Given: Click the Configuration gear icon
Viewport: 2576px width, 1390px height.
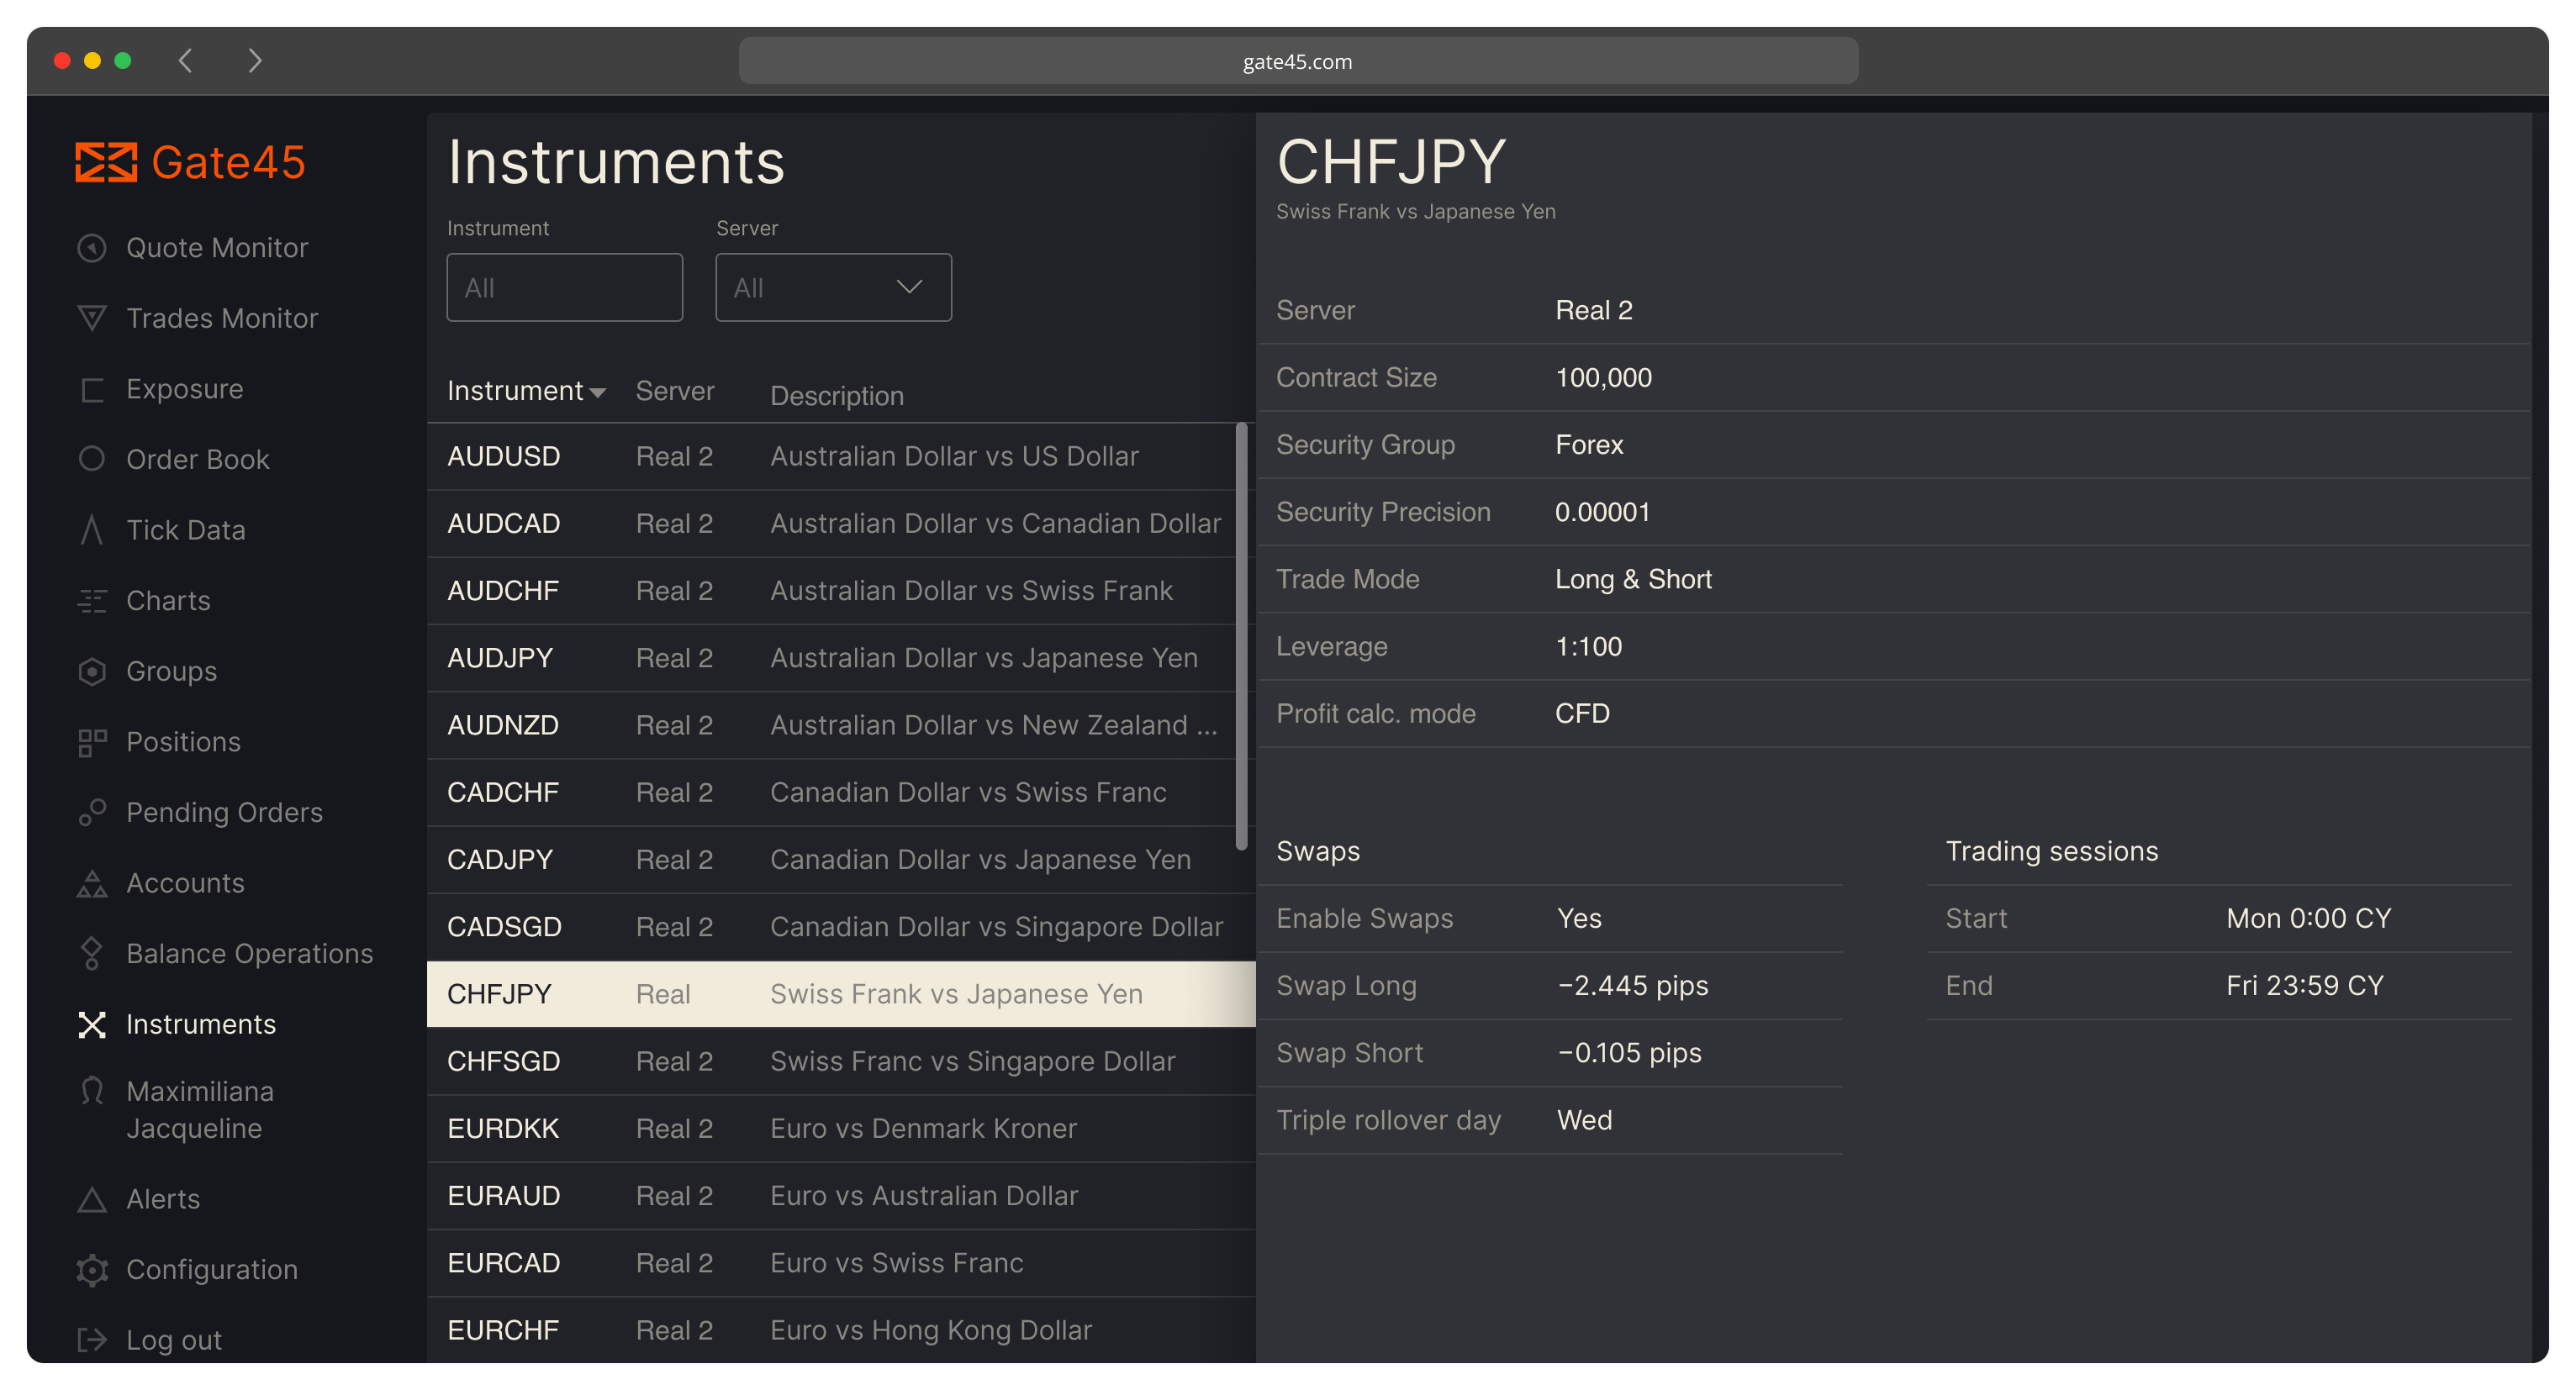Looking at the screenshot, I should (x=91, y=1270).
